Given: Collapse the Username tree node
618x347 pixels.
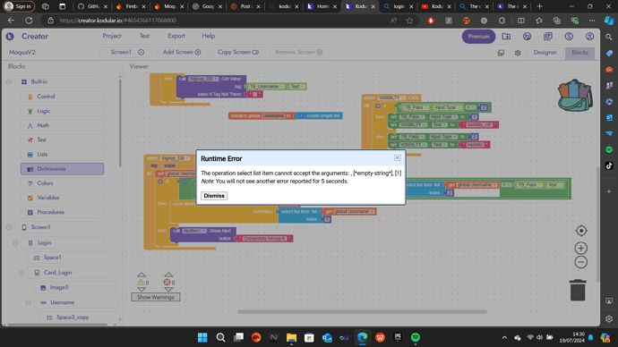Looking at the screenshot, I should (x=29, y=302).
